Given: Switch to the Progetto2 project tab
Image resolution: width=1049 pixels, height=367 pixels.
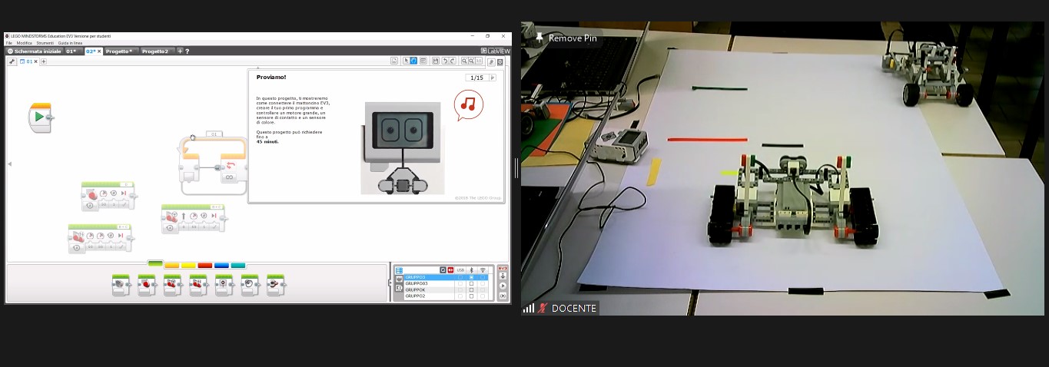Looking at the screenshot, I should click(154, 51).
